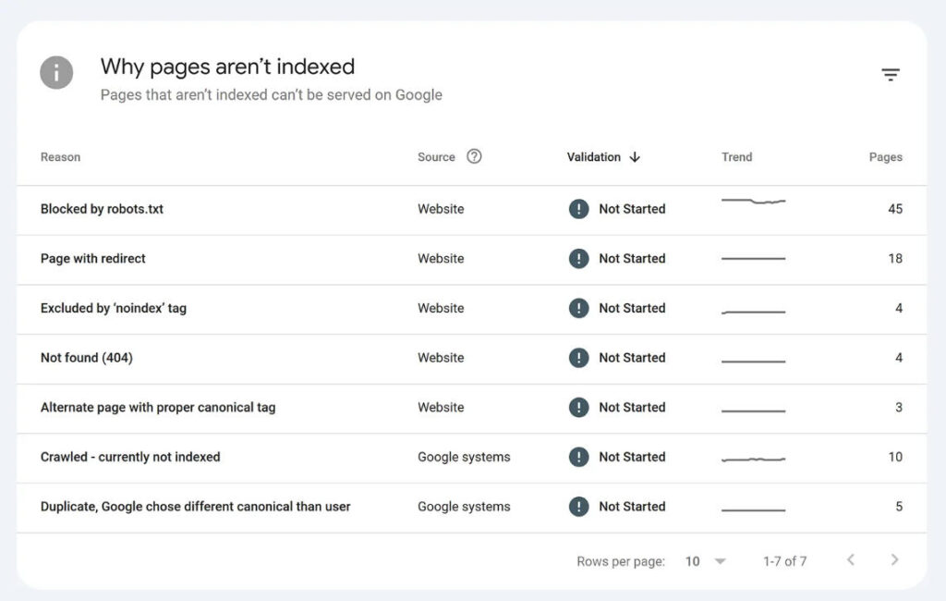
Task: Click the Trend column header
Action: pyautogui.click(x=736, y=157)
